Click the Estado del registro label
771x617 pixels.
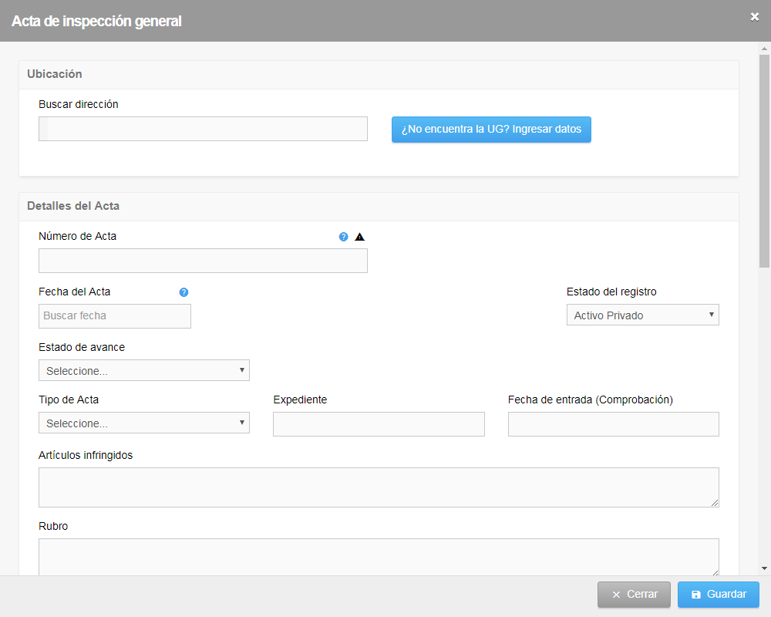[611, 292]
